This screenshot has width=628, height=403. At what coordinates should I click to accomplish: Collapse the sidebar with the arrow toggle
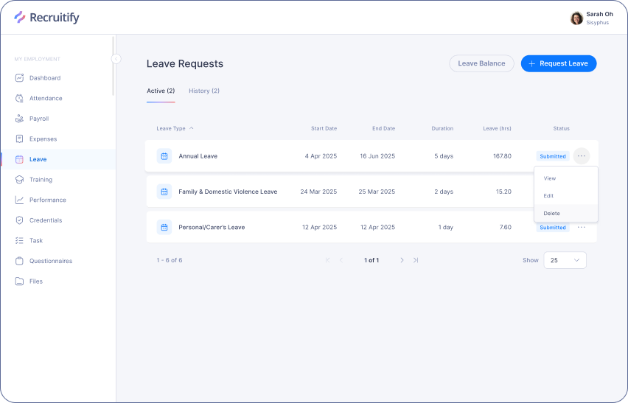click(x=116, y=59)
